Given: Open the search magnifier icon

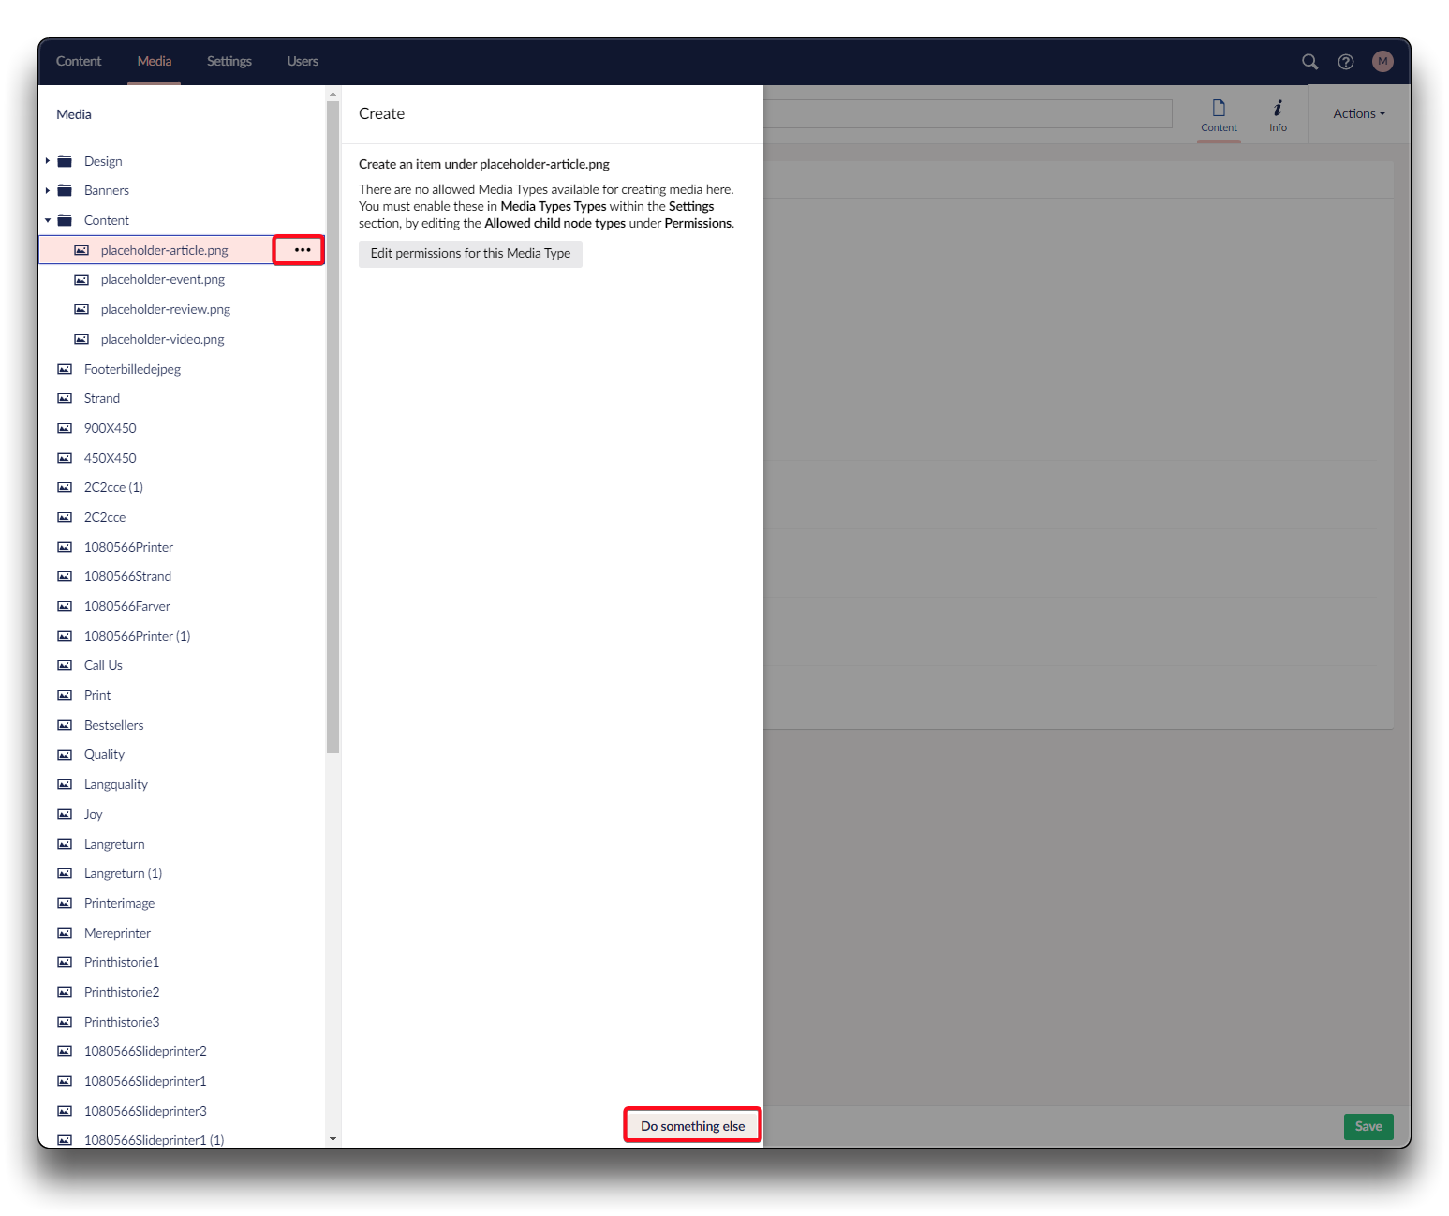Looking at the screenshot, I should pos(1309,62).
